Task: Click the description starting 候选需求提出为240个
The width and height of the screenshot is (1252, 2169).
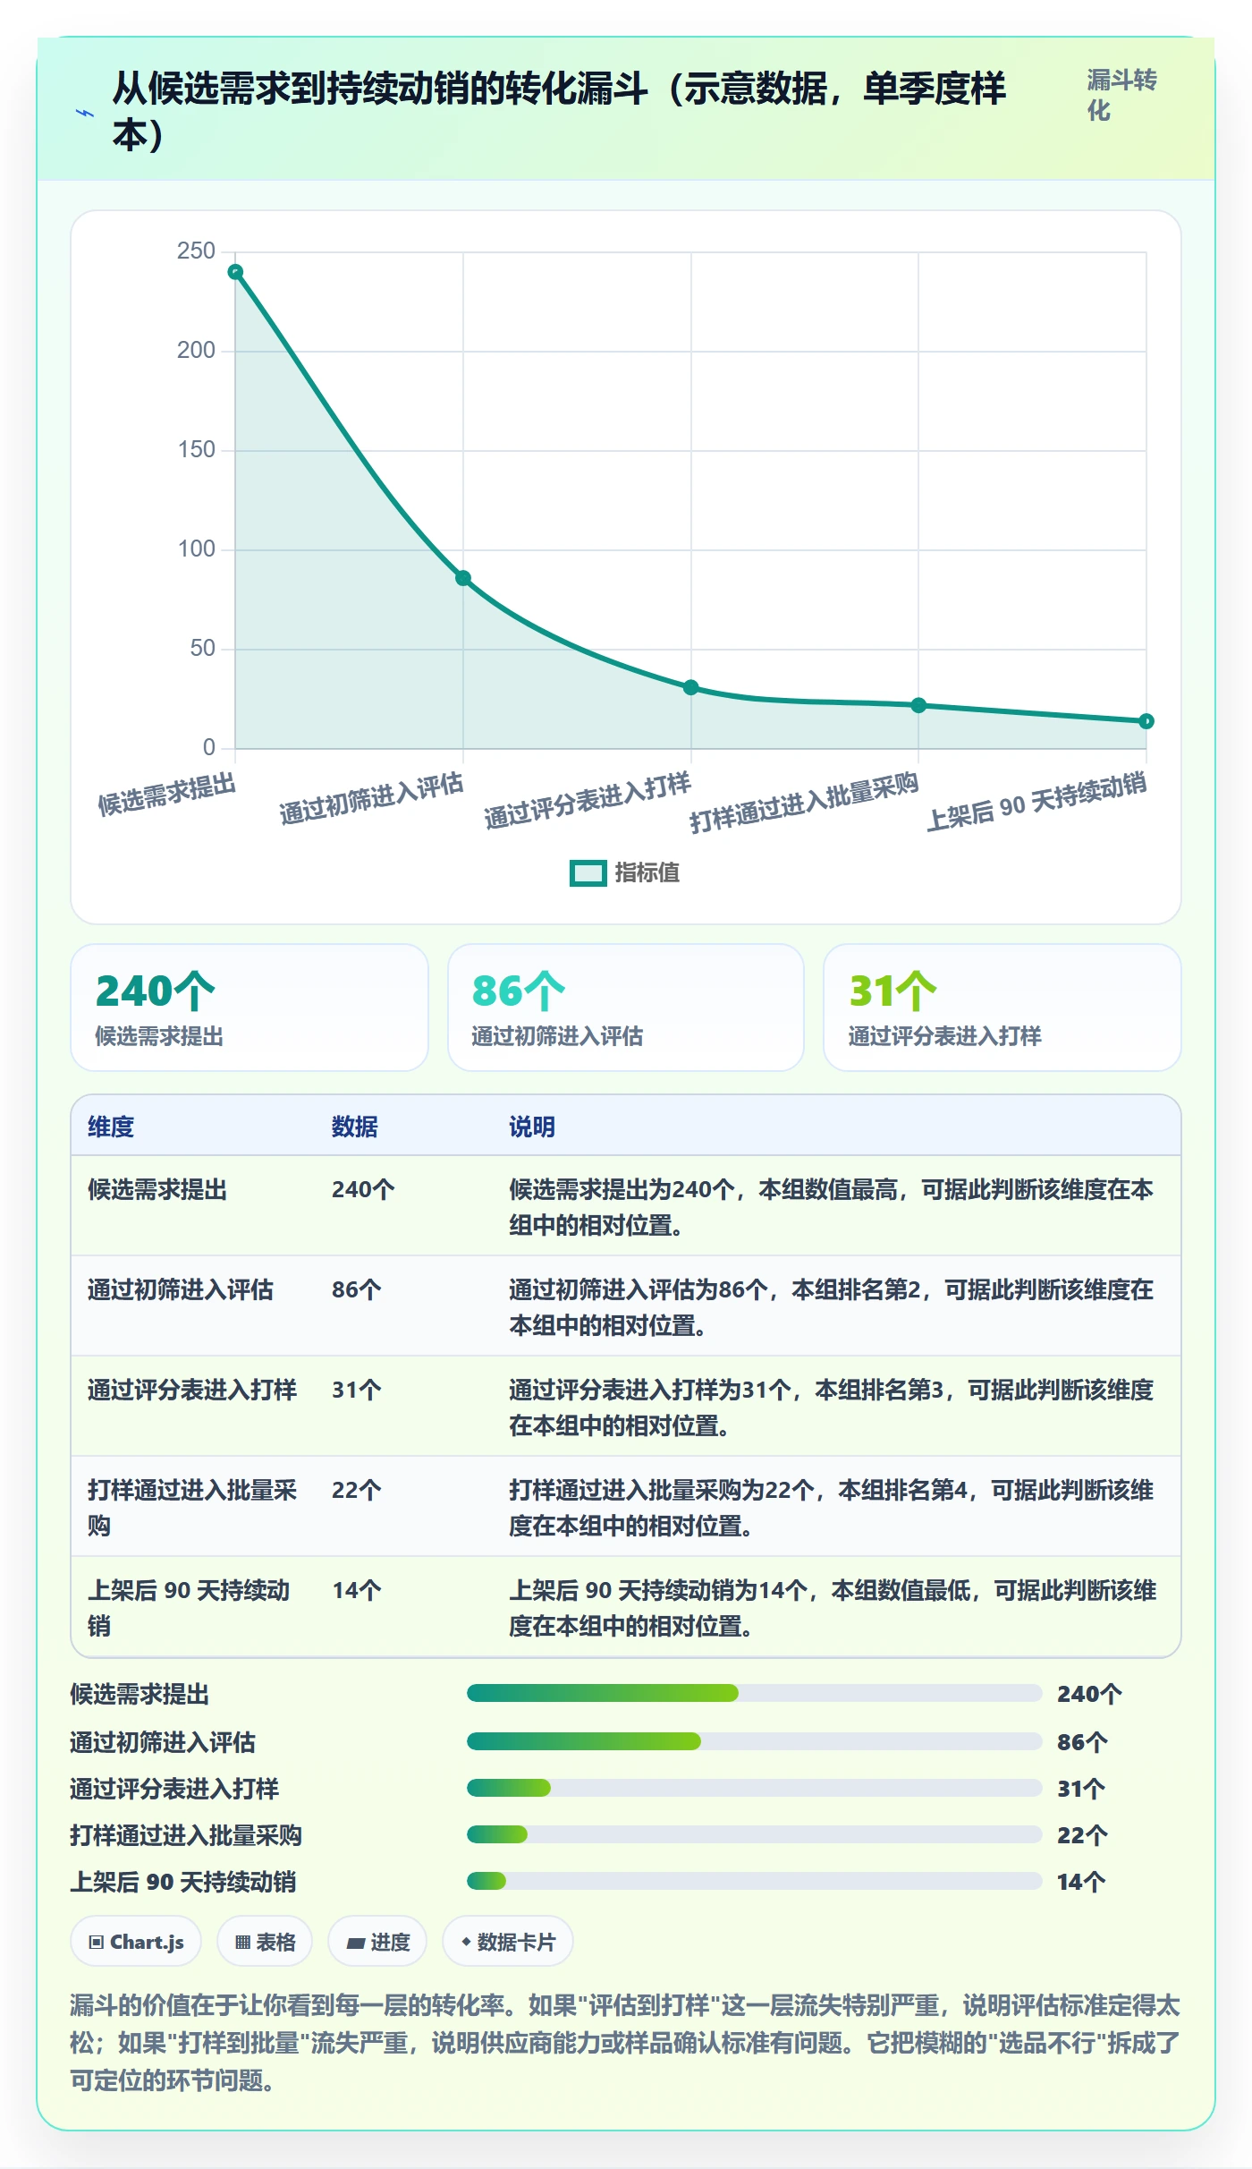Action: point(831,1206)
